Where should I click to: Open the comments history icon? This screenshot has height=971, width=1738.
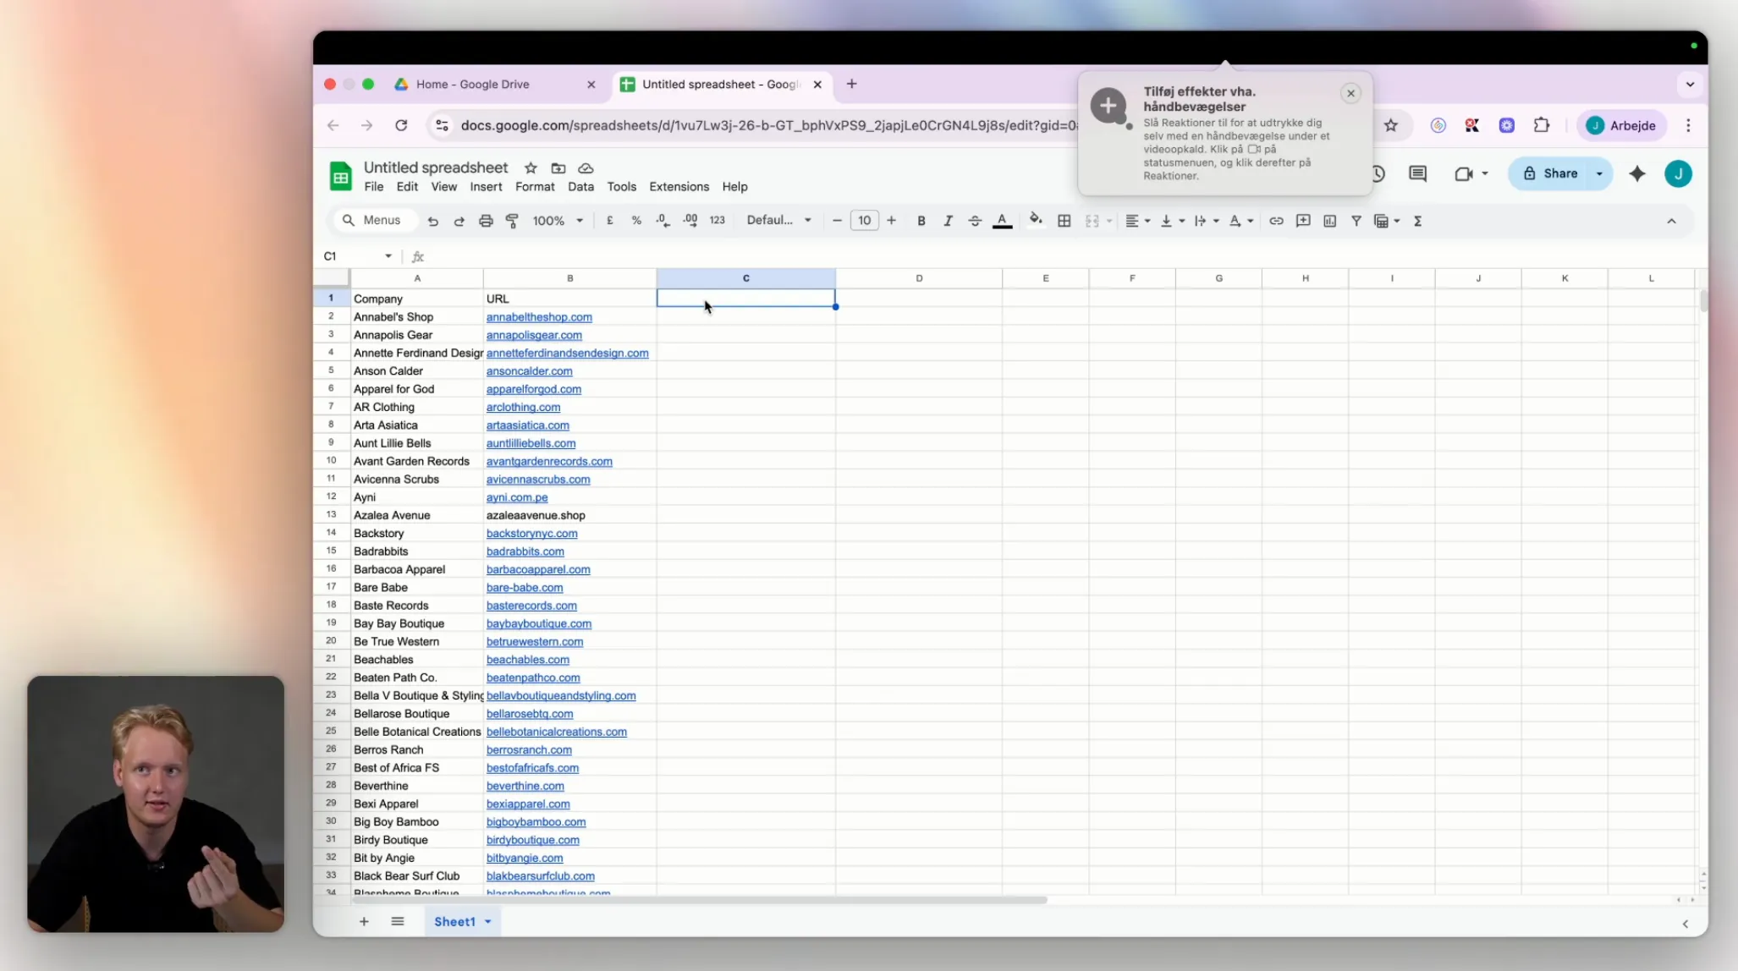(1417, 173)
